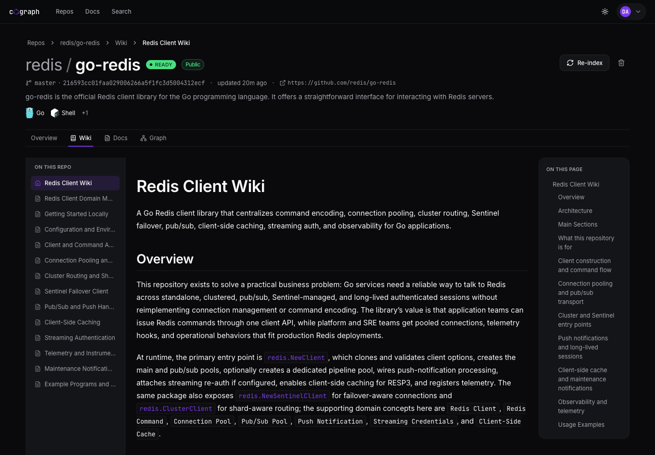
Task: Click document icon beside Streaming Authentication
Action: (x=38, y=338)
